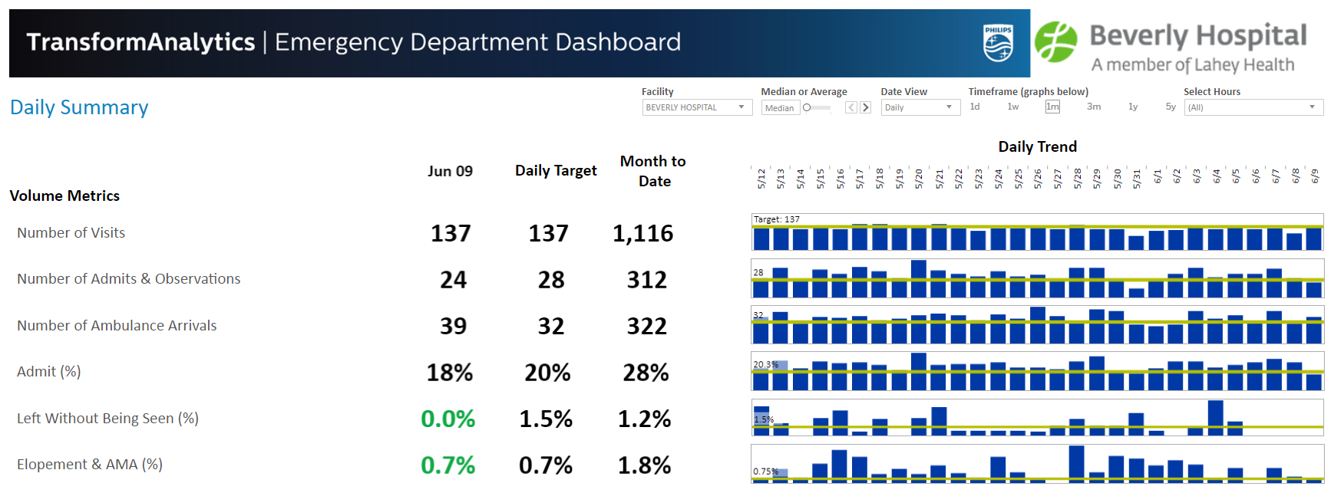Image resolution: width=1331 pixels, height=493 pixels.
Task: Click the Number of Visits metric label
Action: pos(71,232)
